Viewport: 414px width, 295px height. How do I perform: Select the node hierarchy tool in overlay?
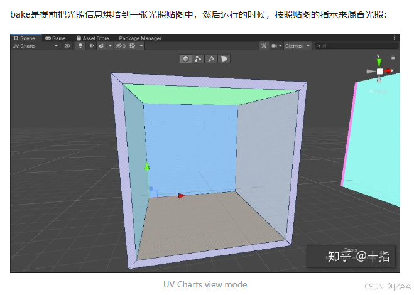tap(198, 59)
